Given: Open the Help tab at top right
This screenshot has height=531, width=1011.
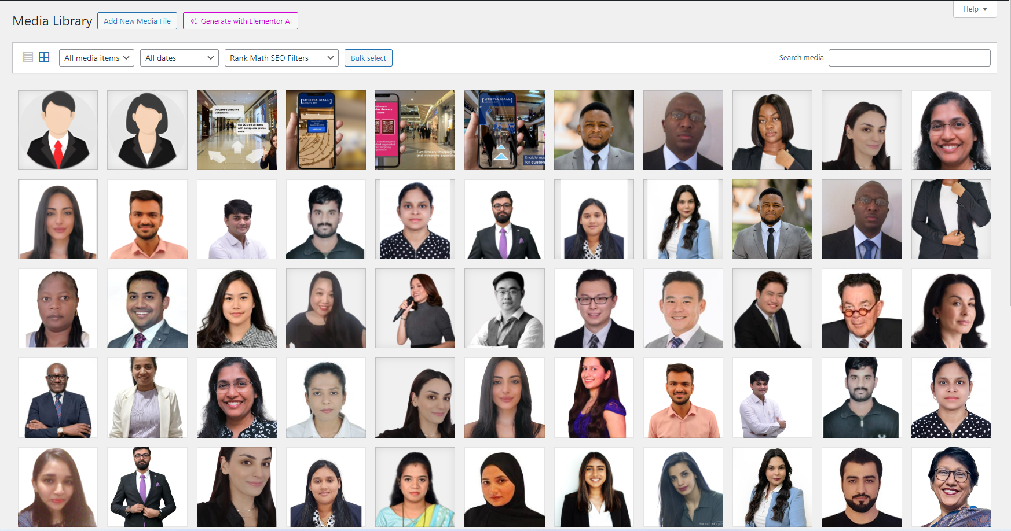Looking at the screenshot, I should click(975, 9).
